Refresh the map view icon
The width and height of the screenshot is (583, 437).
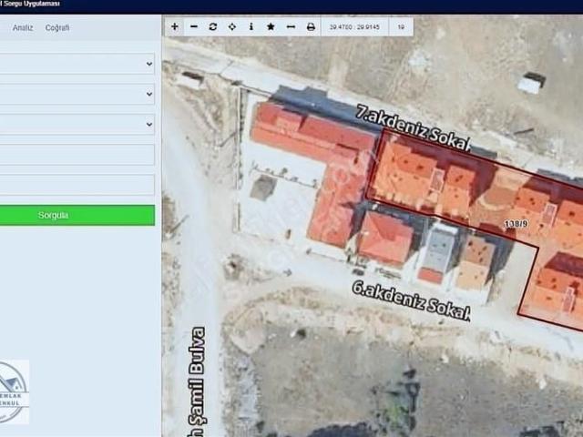212,26
